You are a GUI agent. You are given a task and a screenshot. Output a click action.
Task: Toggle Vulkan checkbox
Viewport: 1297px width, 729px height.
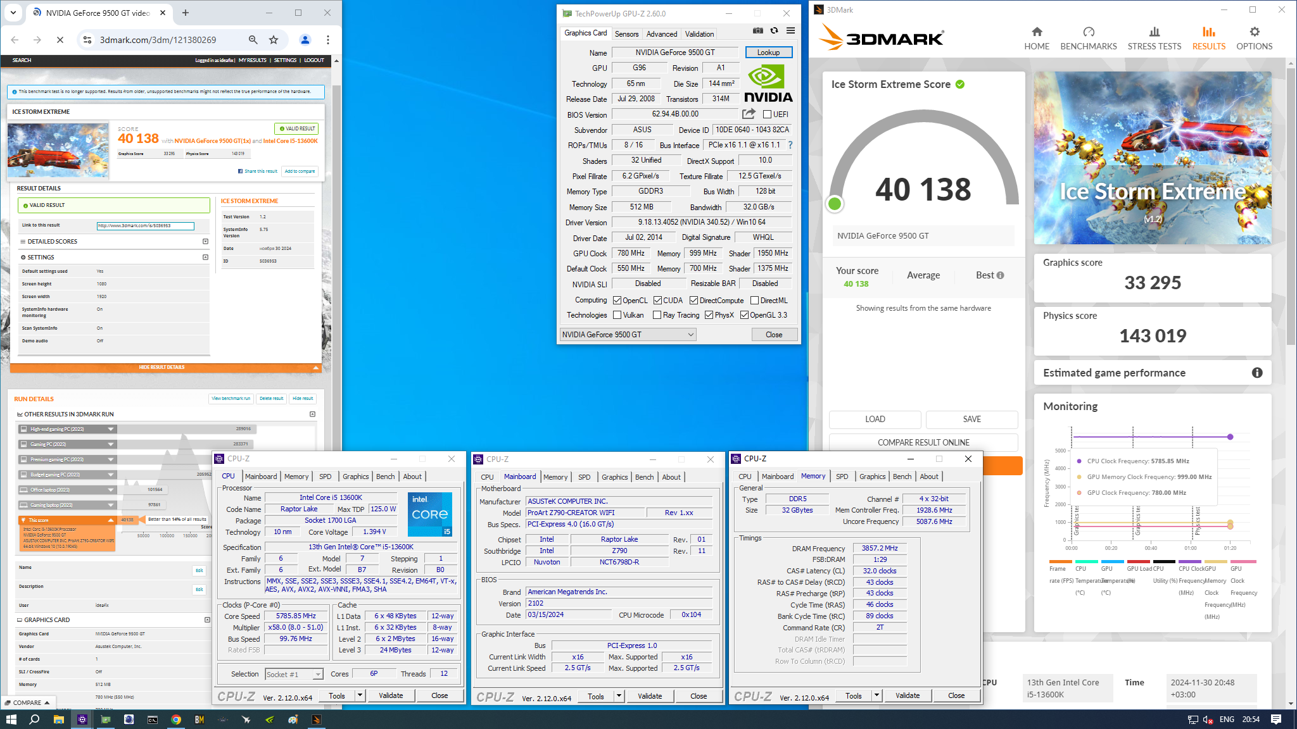click(x=617, y=315)
